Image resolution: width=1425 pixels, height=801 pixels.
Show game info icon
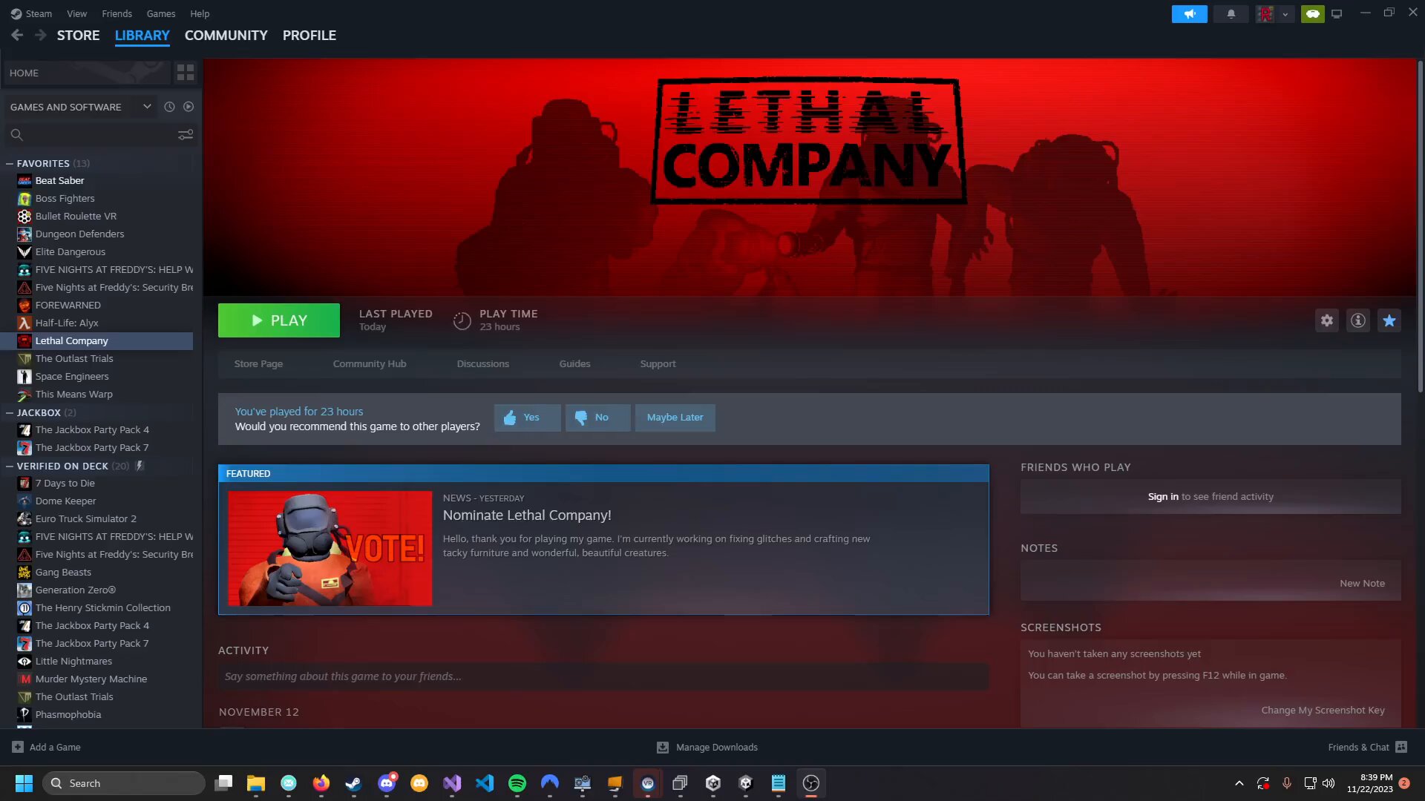pos(1358,320)
